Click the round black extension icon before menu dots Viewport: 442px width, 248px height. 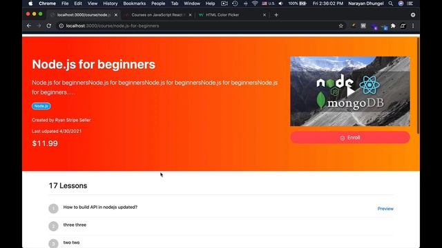coord(403,26)
